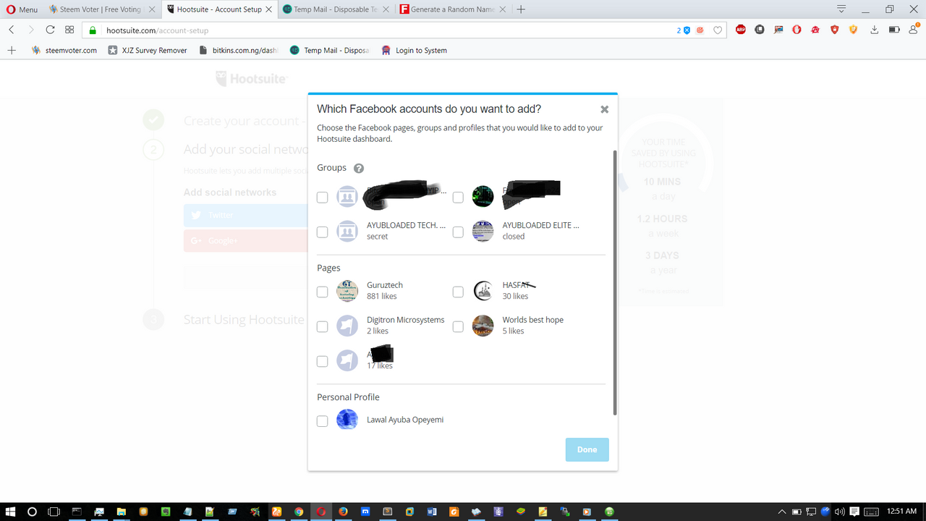Click the Worlds best hope avatar
926x521 pixels.
click(x=483, y=326)
